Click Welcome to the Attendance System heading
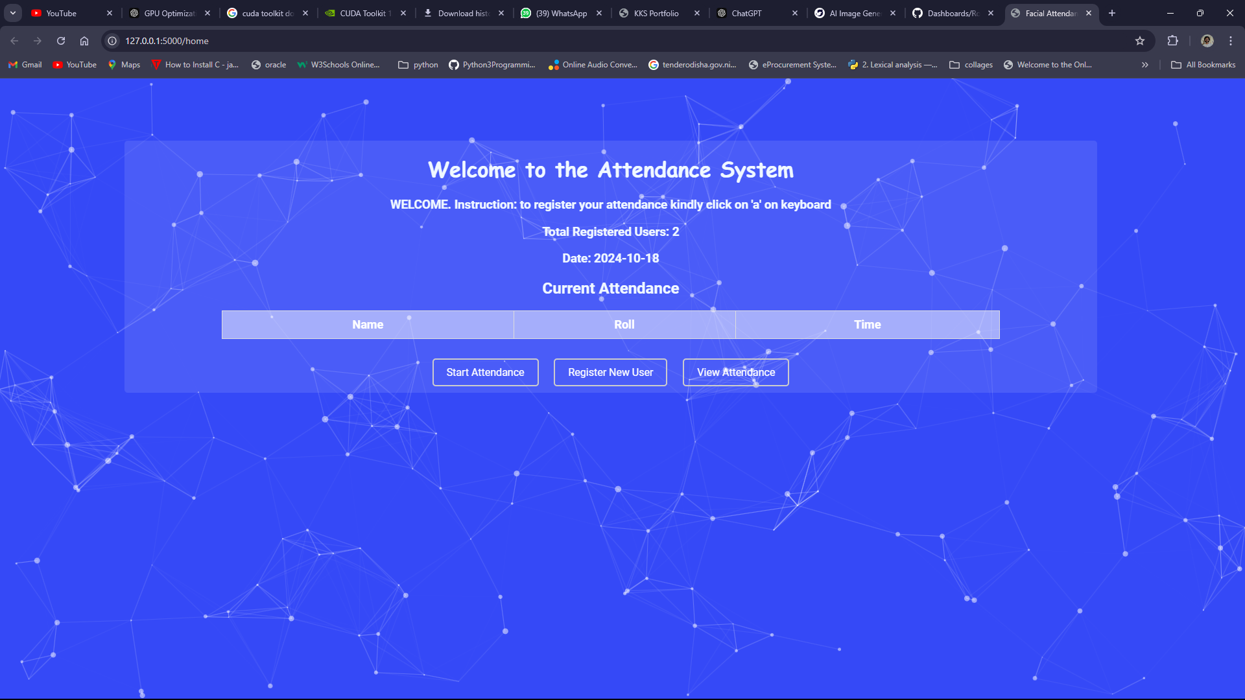The width and height of the screenshot is (1245, 700). [611, 170]
